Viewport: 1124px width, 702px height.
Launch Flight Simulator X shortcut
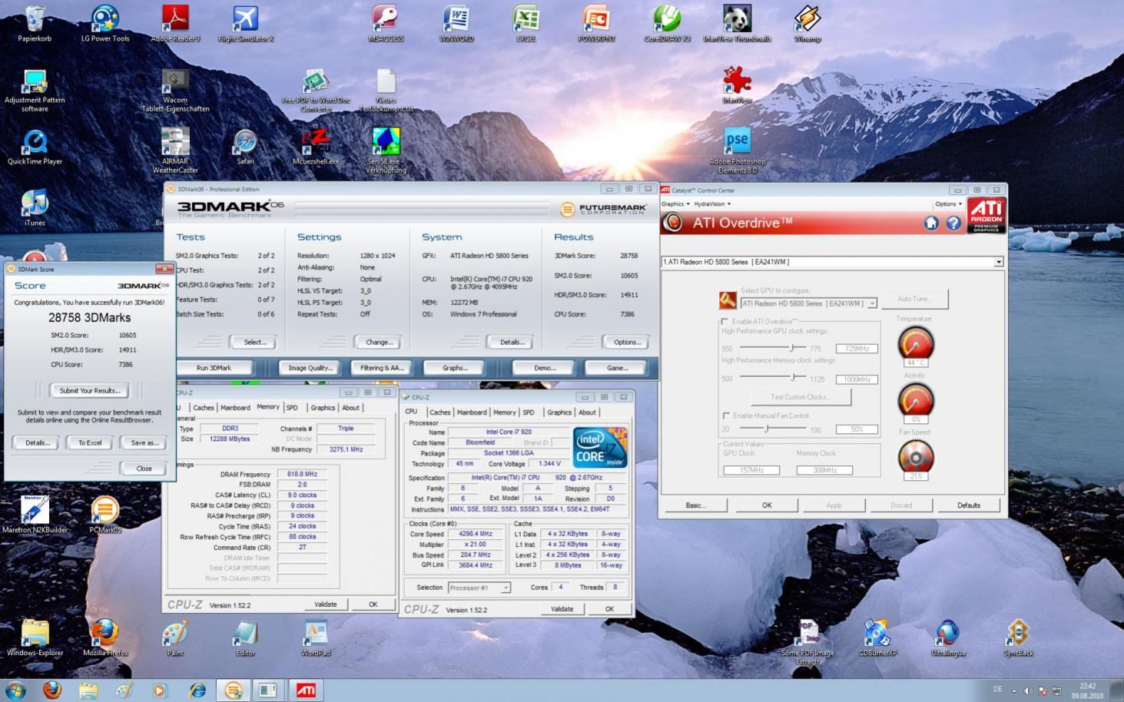click(x=246, y=23)
